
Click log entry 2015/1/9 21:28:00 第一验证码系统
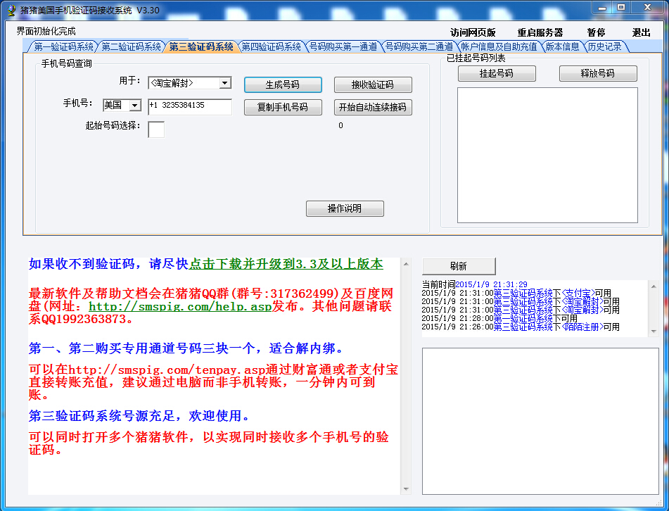pos(499,318)
